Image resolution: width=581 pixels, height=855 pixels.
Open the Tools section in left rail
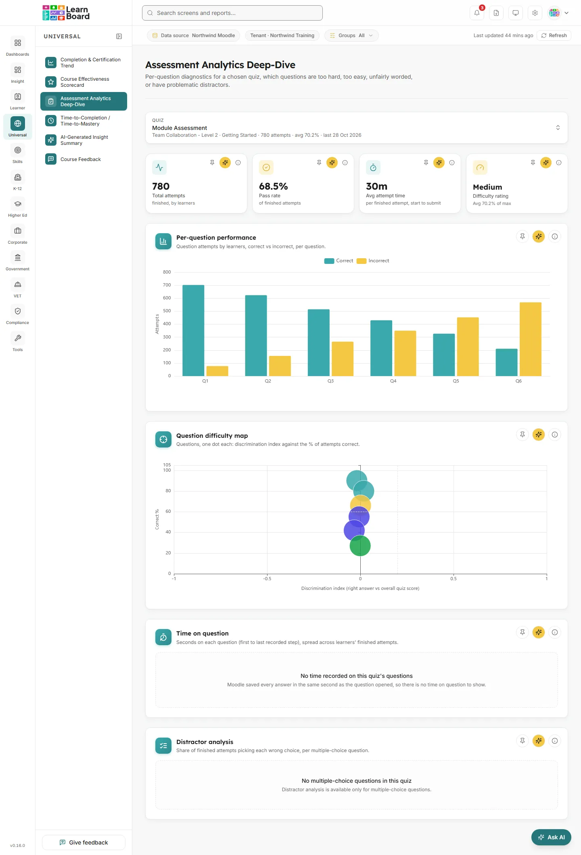click(x=17, y=342)
